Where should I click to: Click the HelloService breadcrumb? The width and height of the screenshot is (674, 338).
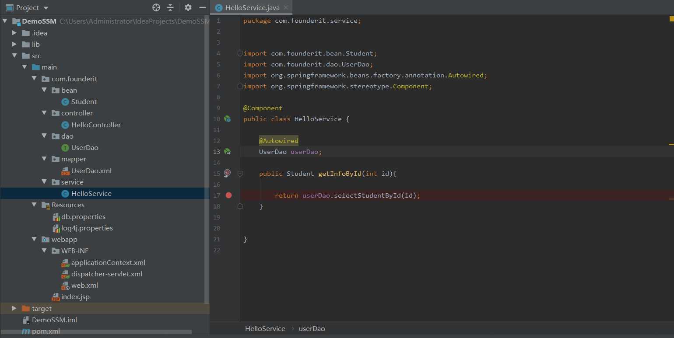(265, 328)
